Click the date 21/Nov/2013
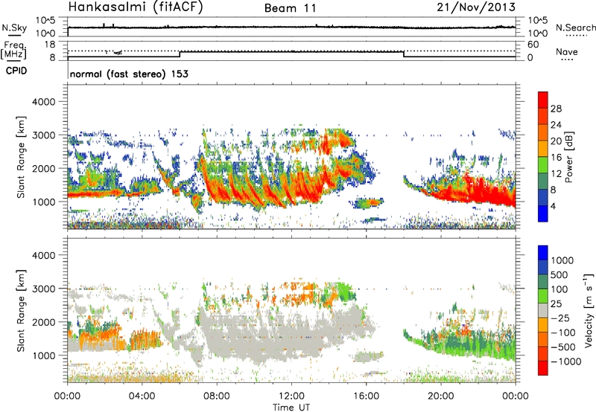Screen dimensions: 596x412 pos(476,7)
